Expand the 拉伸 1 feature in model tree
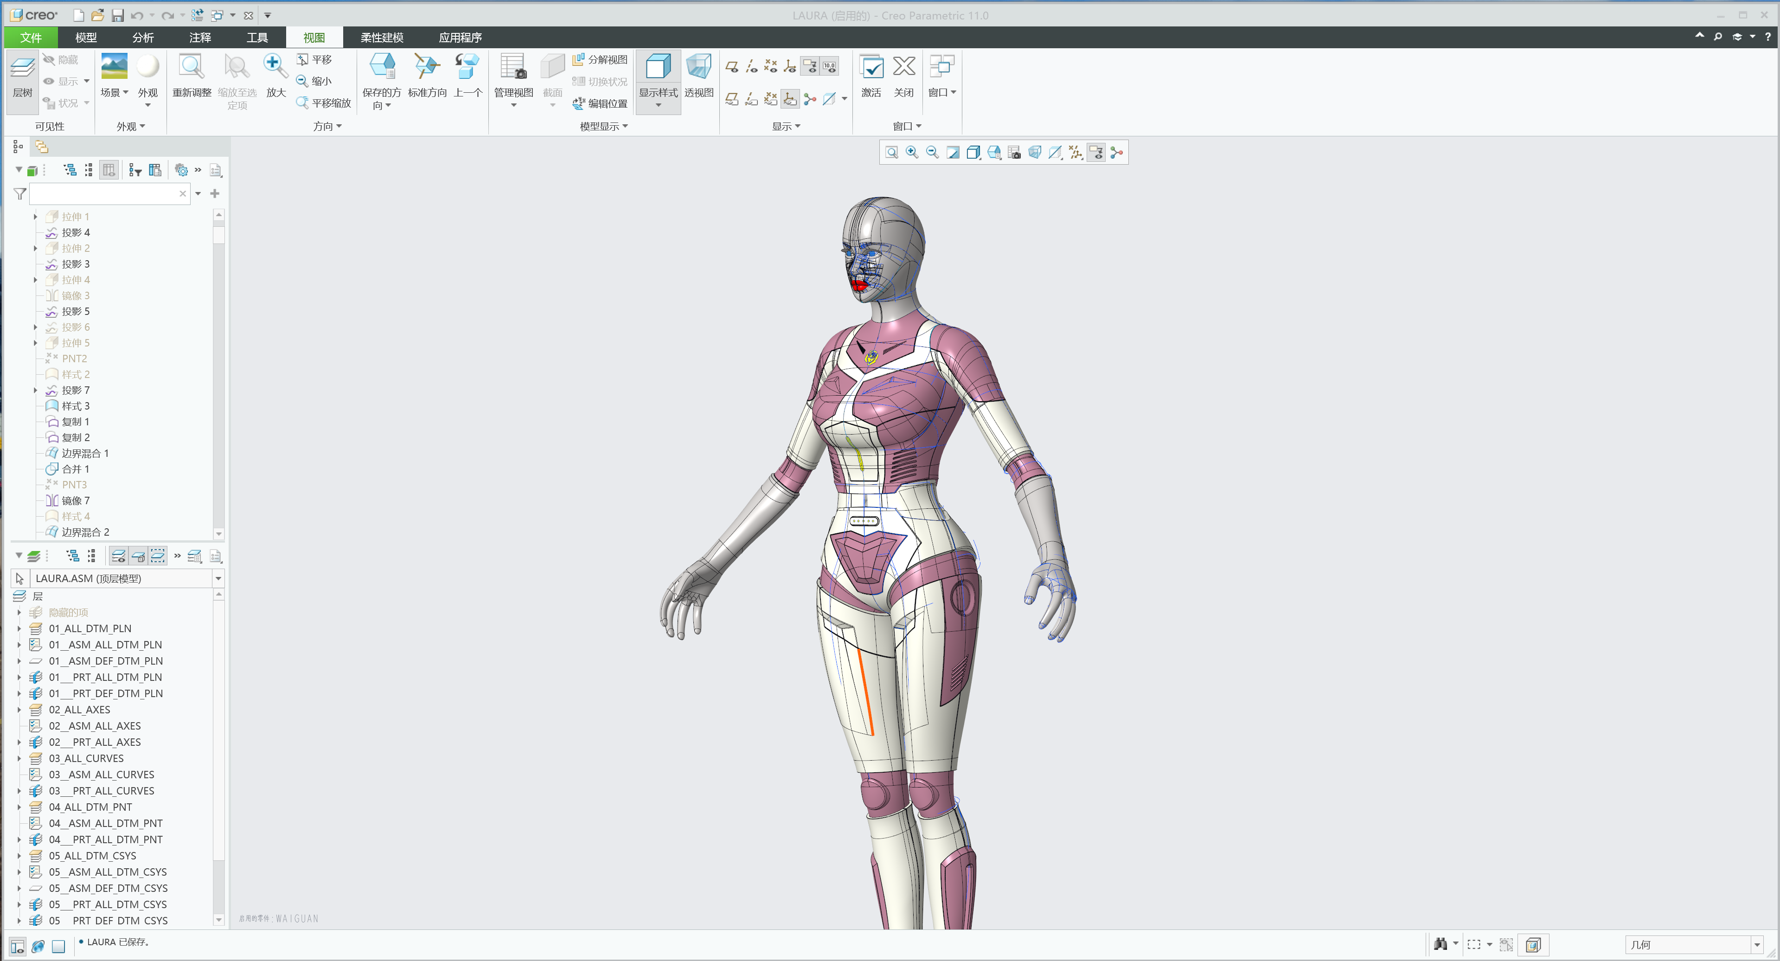Viewport: 1780px width, 961px height. [x=35, y=216]
